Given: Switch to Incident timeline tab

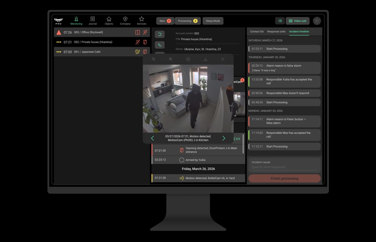Looking at the screenshot, I should coord(299,31).
